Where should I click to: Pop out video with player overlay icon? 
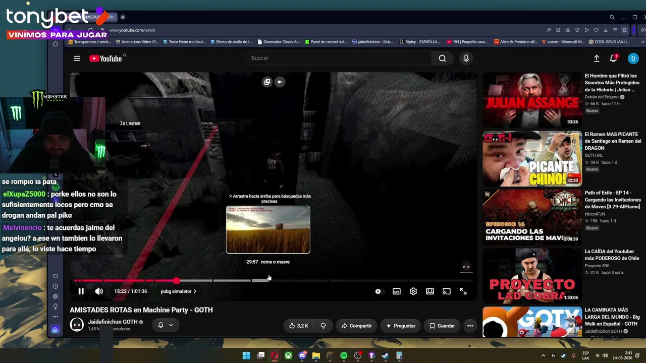pos(267,82)
